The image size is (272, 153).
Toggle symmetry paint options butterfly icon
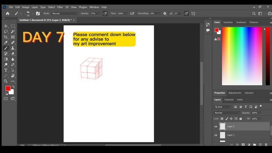click(193, 14)
